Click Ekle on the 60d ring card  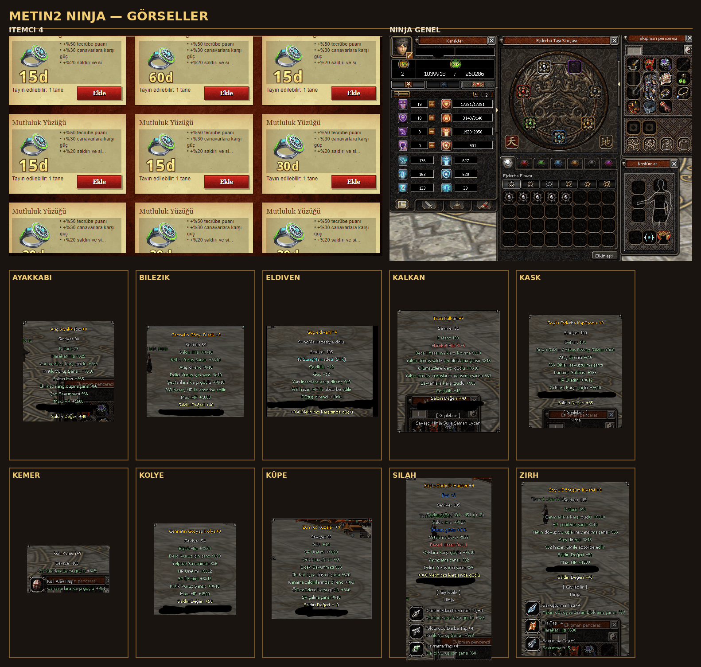click(x=226, y=93)
